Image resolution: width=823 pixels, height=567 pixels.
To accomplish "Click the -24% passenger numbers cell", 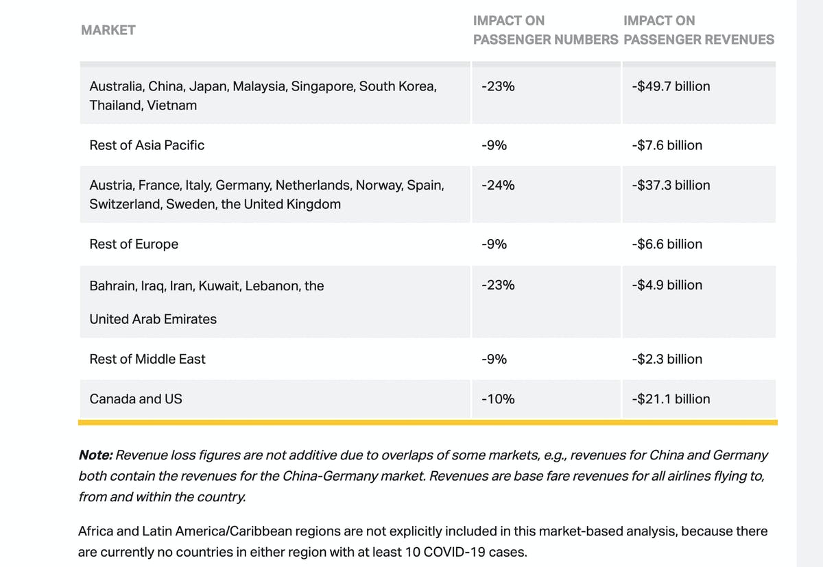I will coord(499,185).
